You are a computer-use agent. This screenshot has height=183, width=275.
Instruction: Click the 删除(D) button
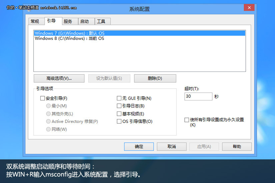coord(155,79)
